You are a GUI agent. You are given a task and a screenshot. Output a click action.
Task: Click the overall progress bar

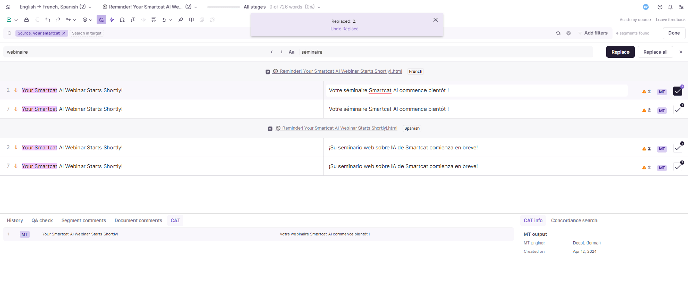click(x=224, y=7)
